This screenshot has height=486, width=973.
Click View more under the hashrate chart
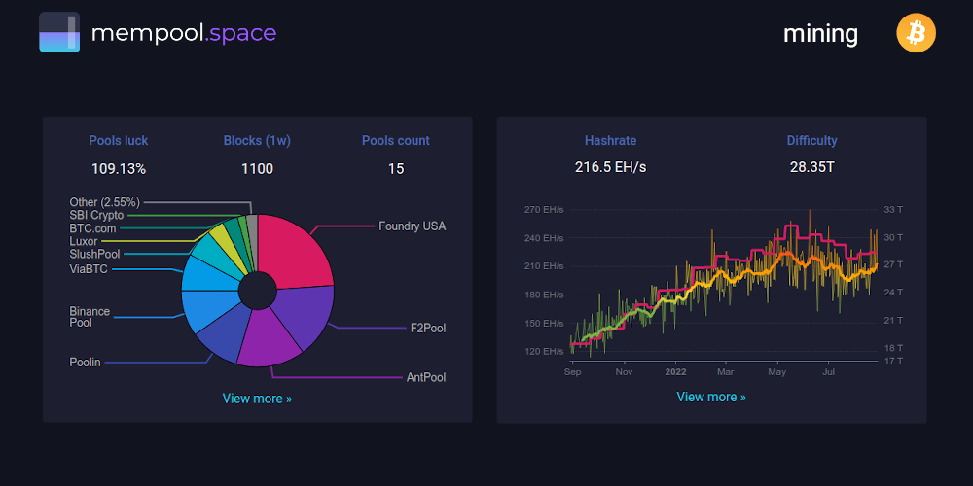coord(711,397)
